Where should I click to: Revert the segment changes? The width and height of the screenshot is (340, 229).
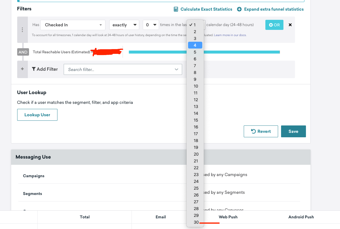261,131
